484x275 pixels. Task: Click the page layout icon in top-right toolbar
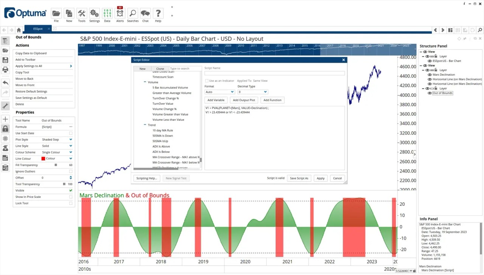(450, 30)
